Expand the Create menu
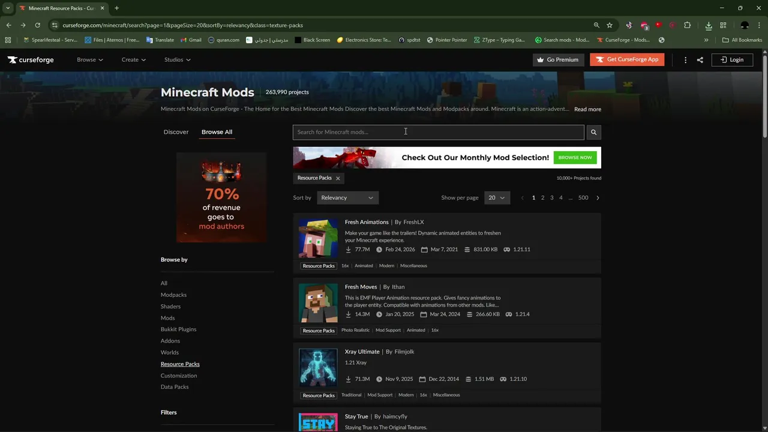Image resolution: width=768 pixels, height=432 pixels. click(133, 60)
